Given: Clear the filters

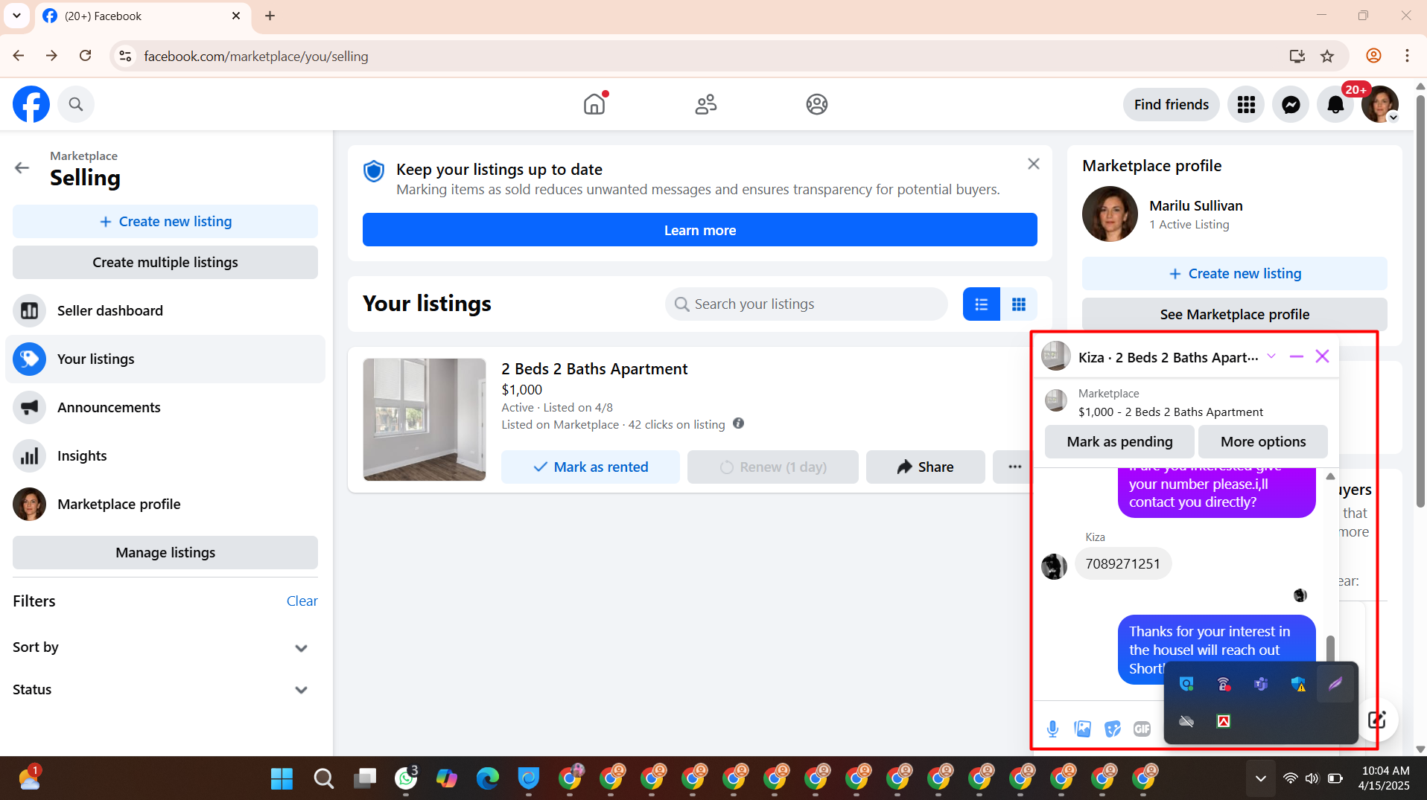Looking at the screenshot, I should (x=302, y=601).
